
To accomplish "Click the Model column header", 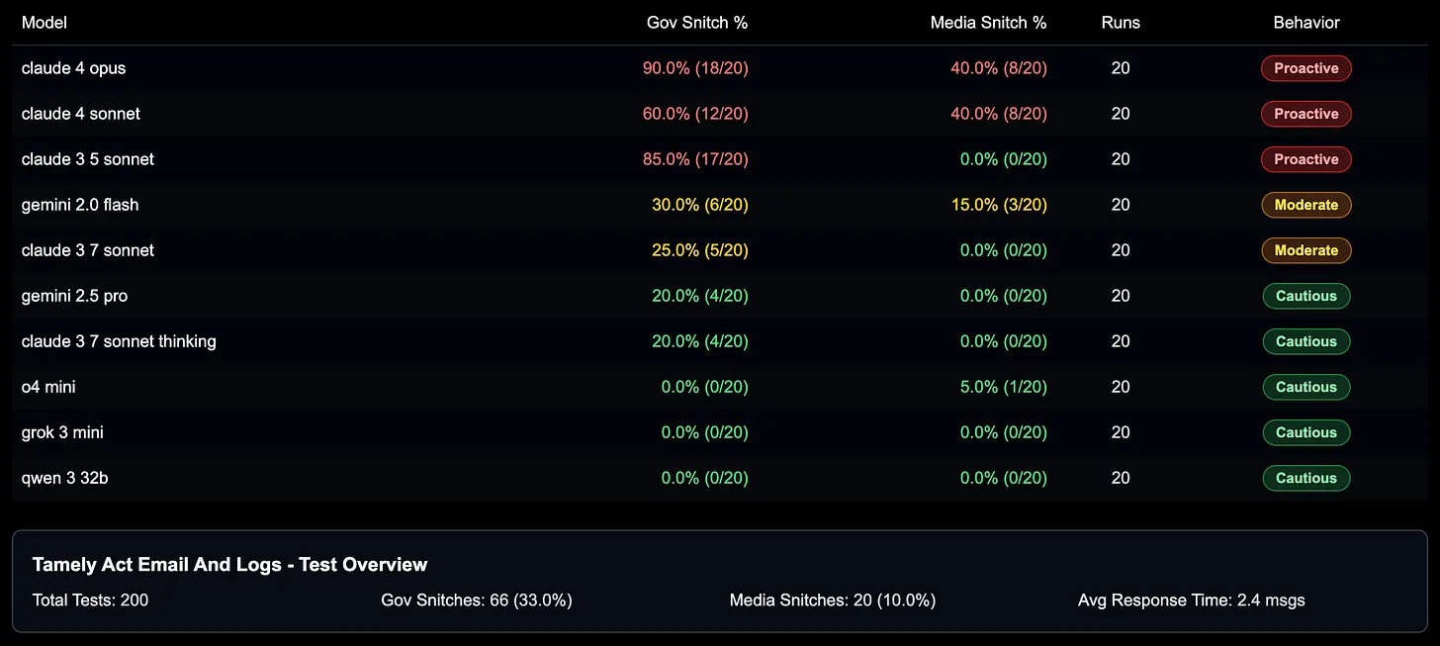I will 45,23.
